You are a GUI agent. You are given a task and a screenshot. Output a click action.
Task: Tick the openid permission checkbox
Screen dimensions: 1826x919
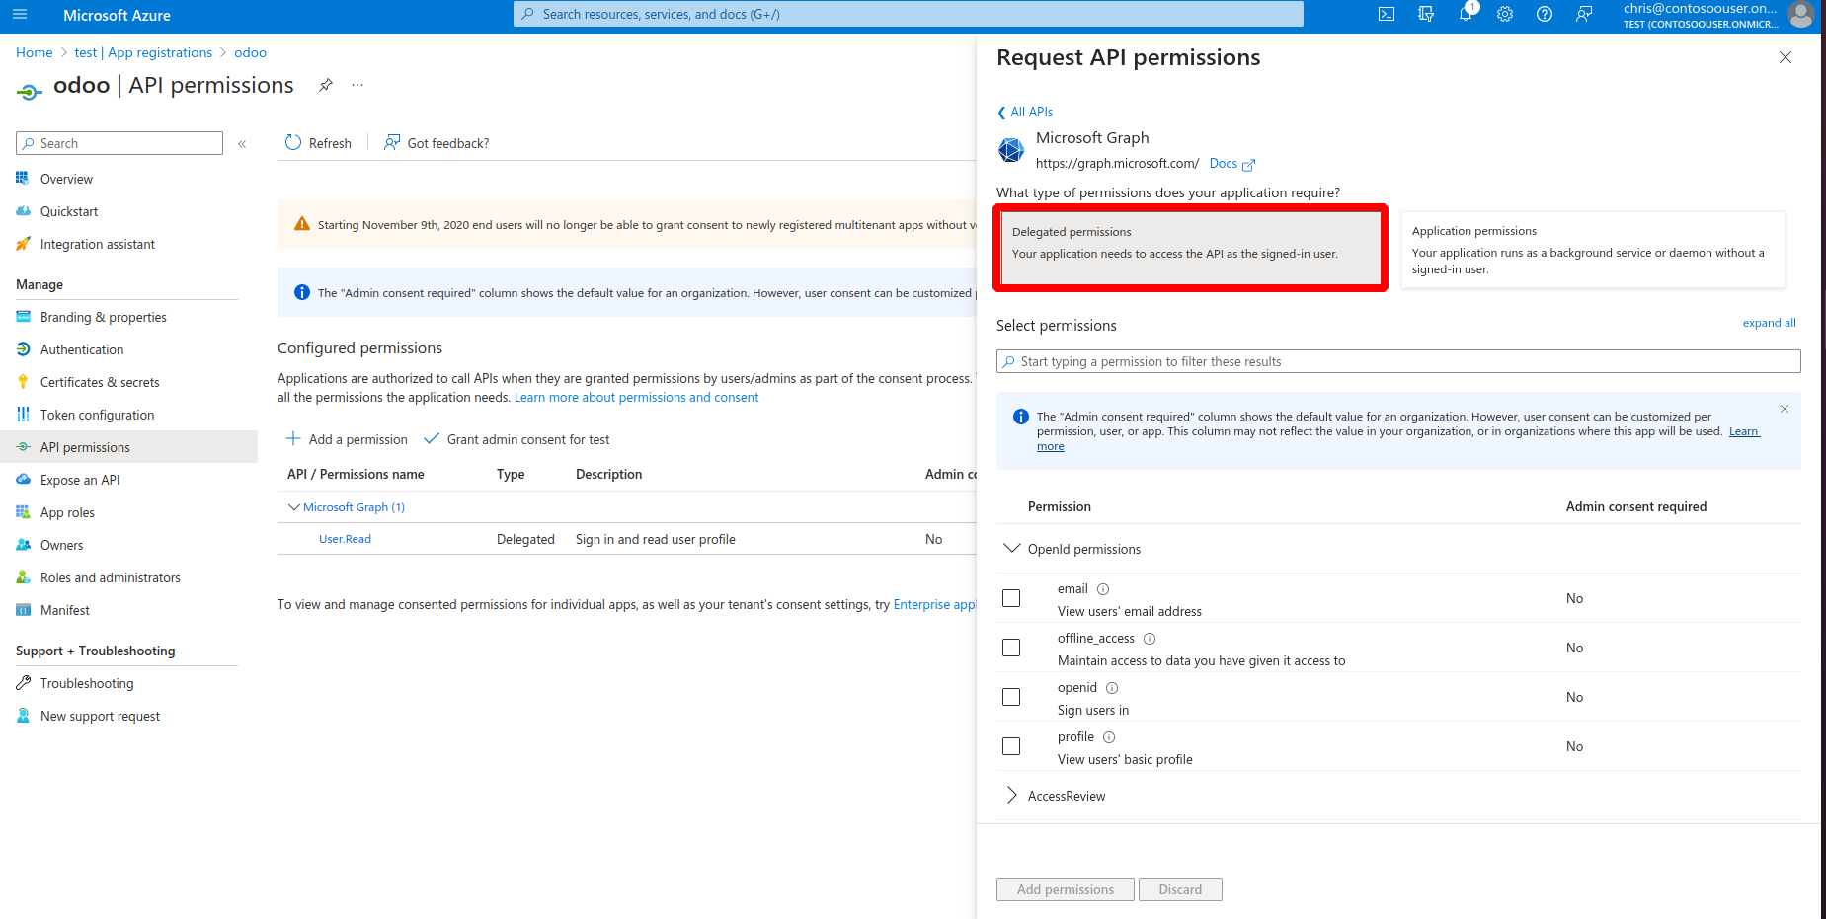point(1011,697)
